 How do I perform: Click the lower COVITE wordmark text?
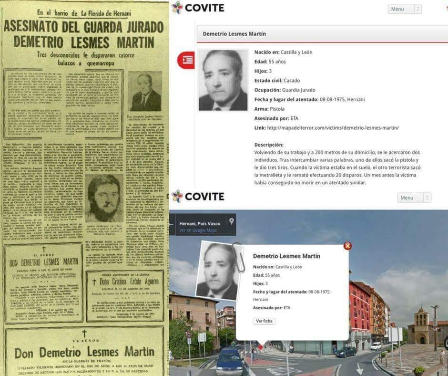coord(204,197)
